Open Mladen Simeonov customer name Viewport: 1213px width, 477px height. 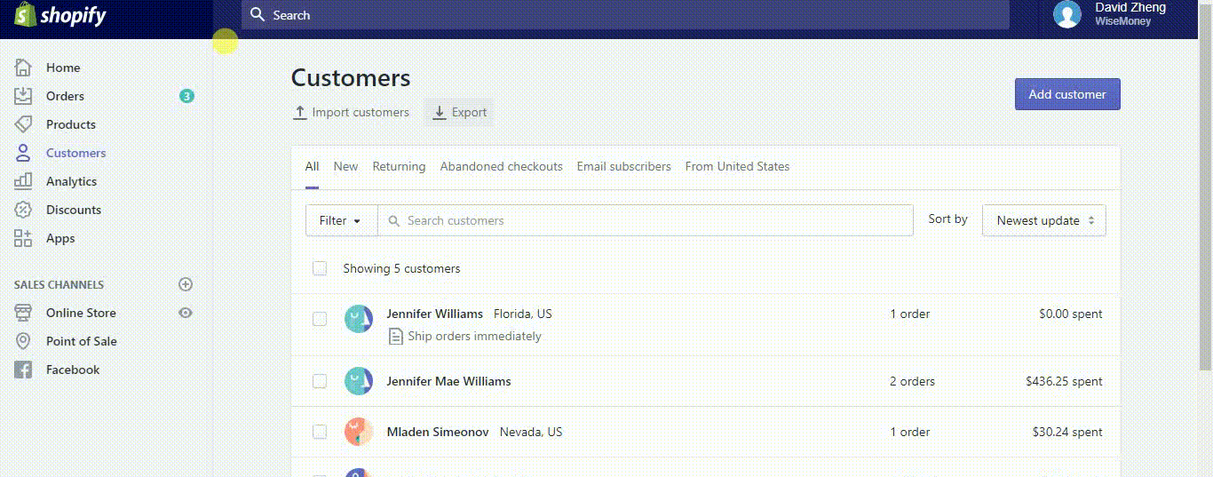pyautogui.click(x=438, y=432)
